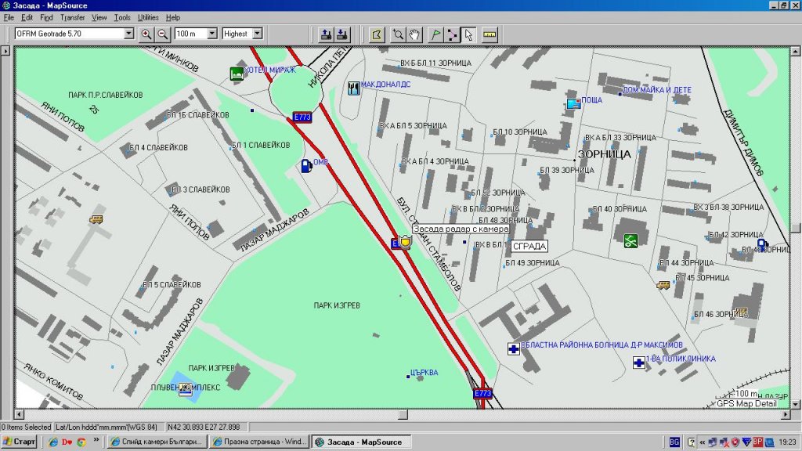
Task: Open the File menu
Action: [9, 17]
